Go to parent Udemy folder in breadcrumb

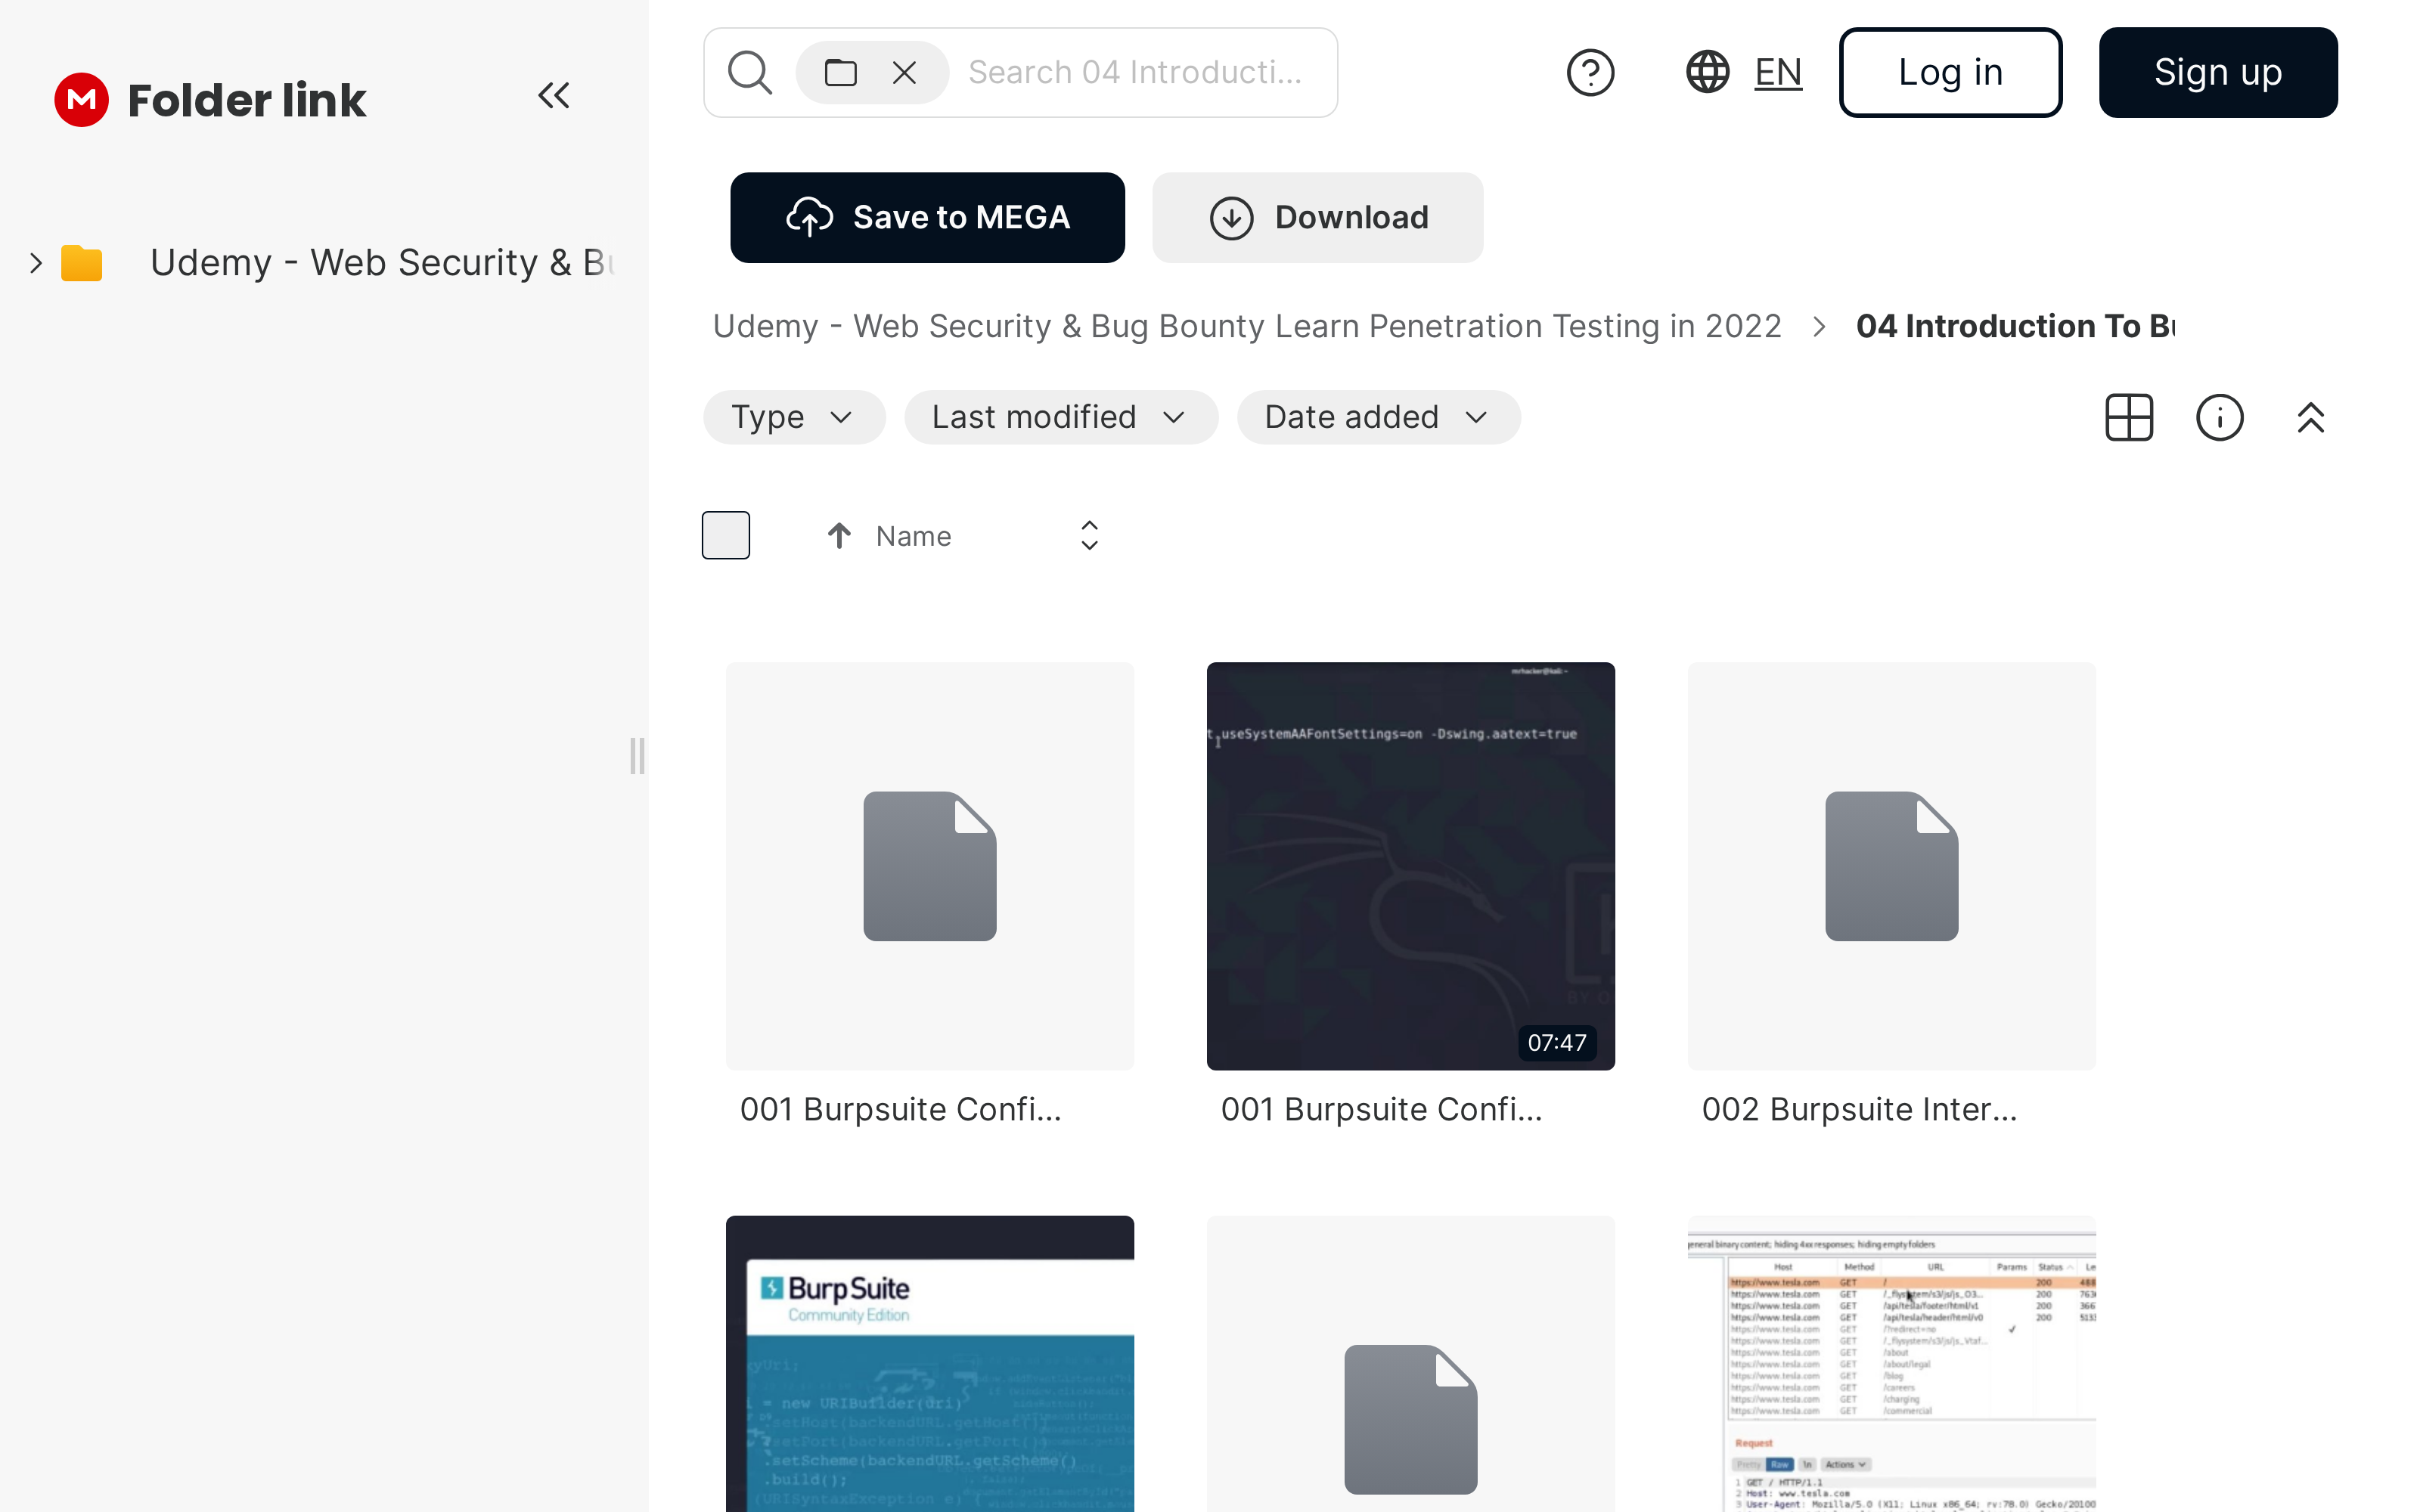click(1247, 326)
